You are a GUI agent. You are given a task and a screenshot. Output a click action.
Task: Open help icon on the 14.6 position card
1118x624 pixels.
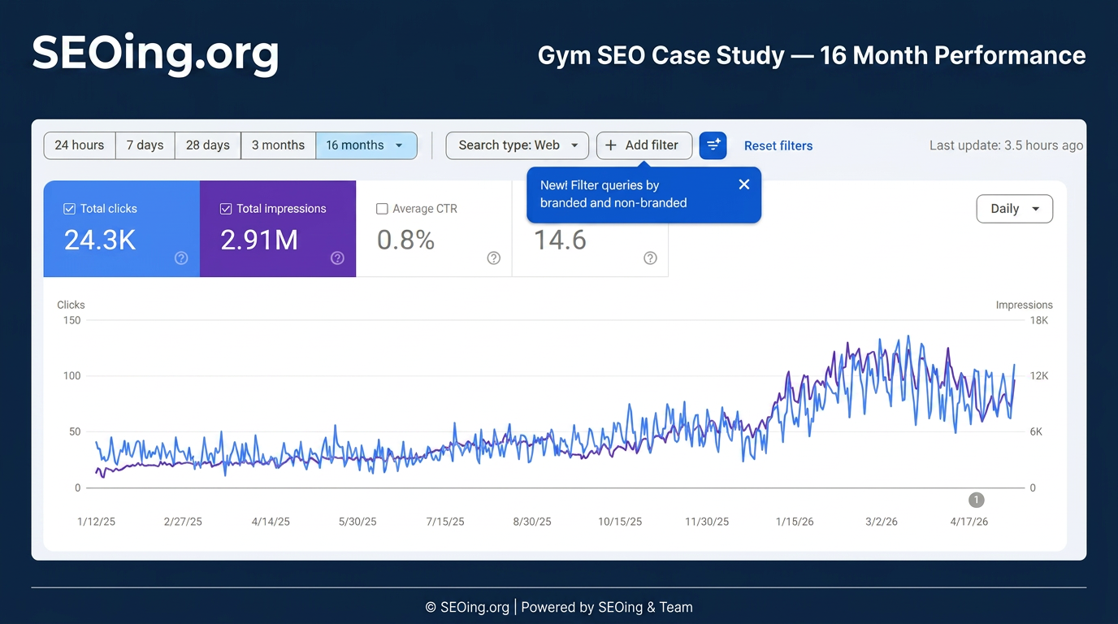(650, 258)
